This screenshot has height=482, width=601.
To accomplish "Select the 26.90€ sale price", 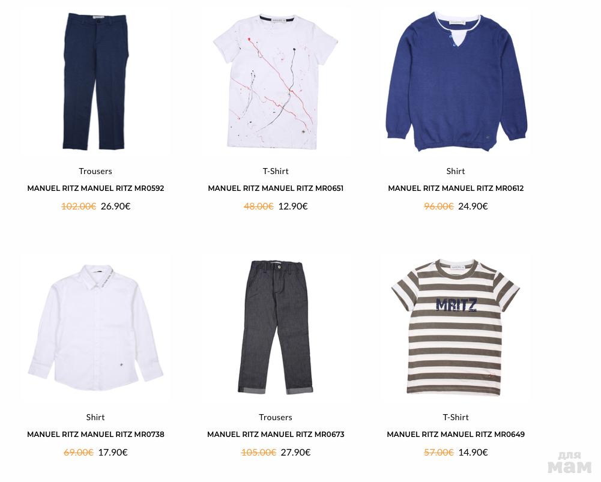I will pyautogui.click(x=115, y=206).
